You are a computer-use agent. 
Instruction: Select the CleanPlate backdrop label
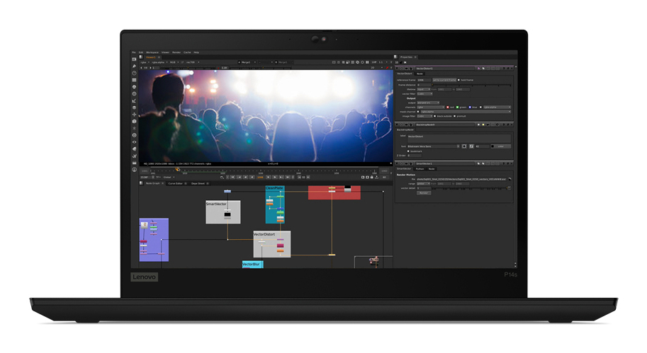coord(274,188)
